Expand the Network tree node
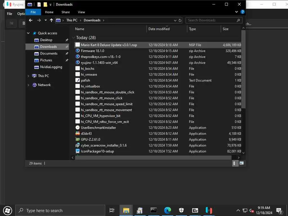The height and width of the screenshot is (216, 288). click(x=28, y=85)
